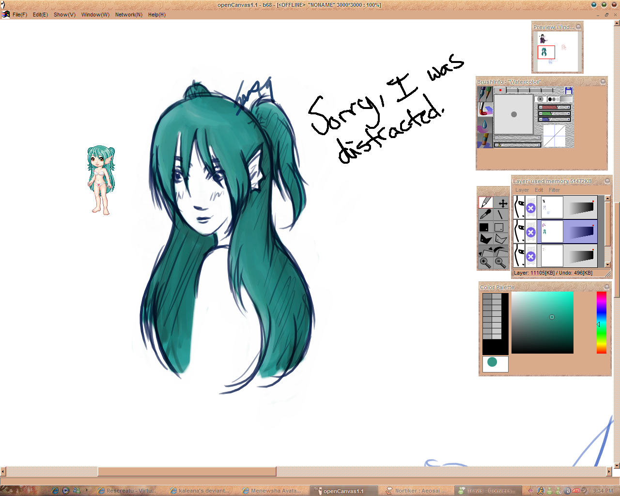Save brush settings with floppy disk icon
620x496 pixels.
coord(569,91)
